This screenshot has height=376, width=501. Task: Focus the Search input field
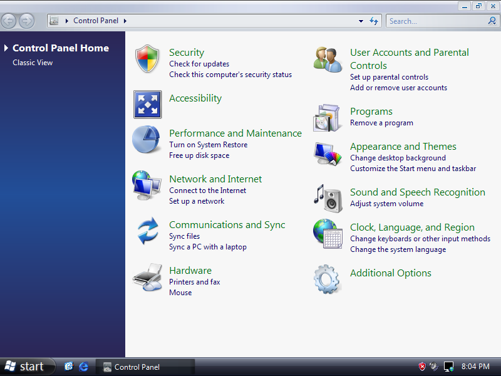point(437,21)
